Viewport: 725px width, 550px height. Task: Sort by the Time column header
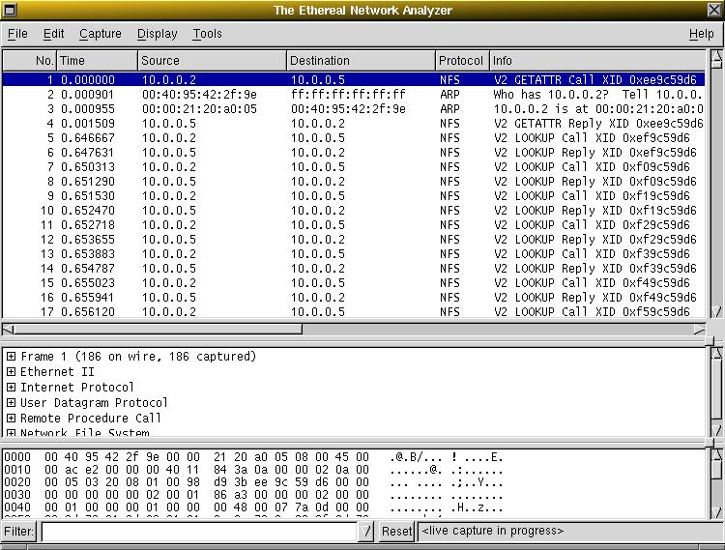point(97,61)
